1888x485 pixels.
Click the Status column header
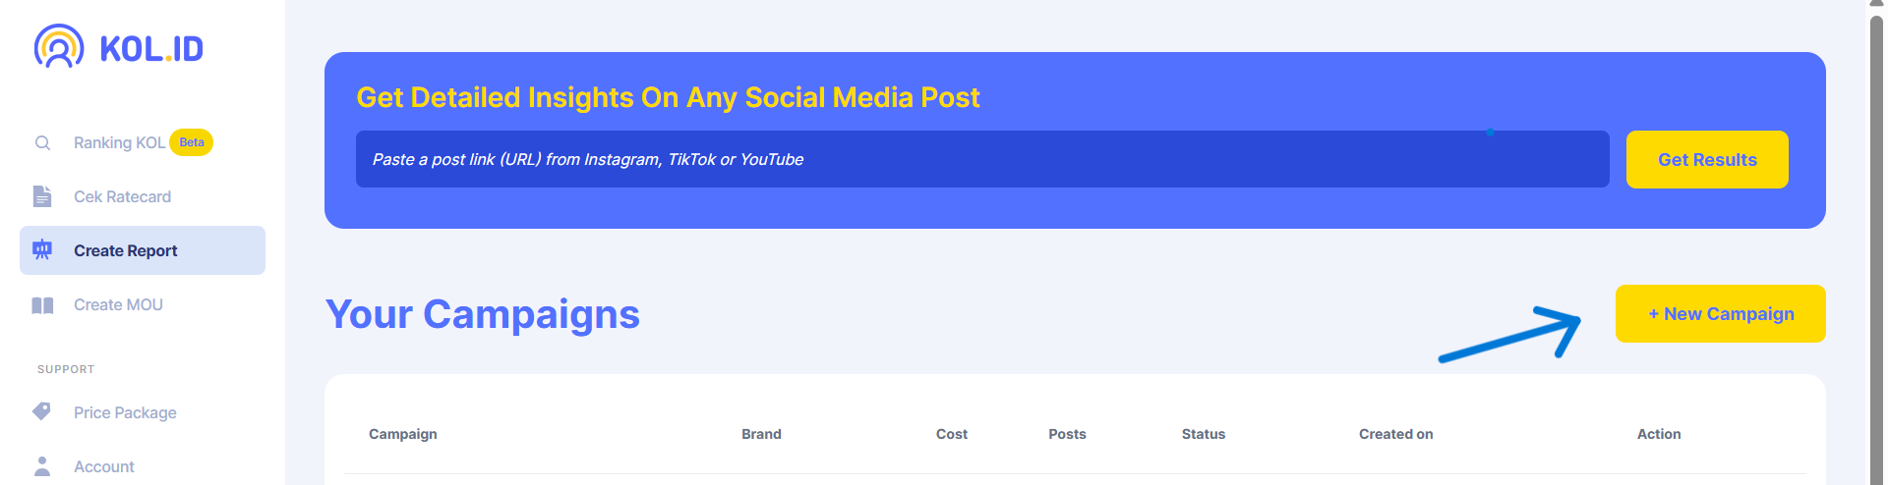point(1203,434)
